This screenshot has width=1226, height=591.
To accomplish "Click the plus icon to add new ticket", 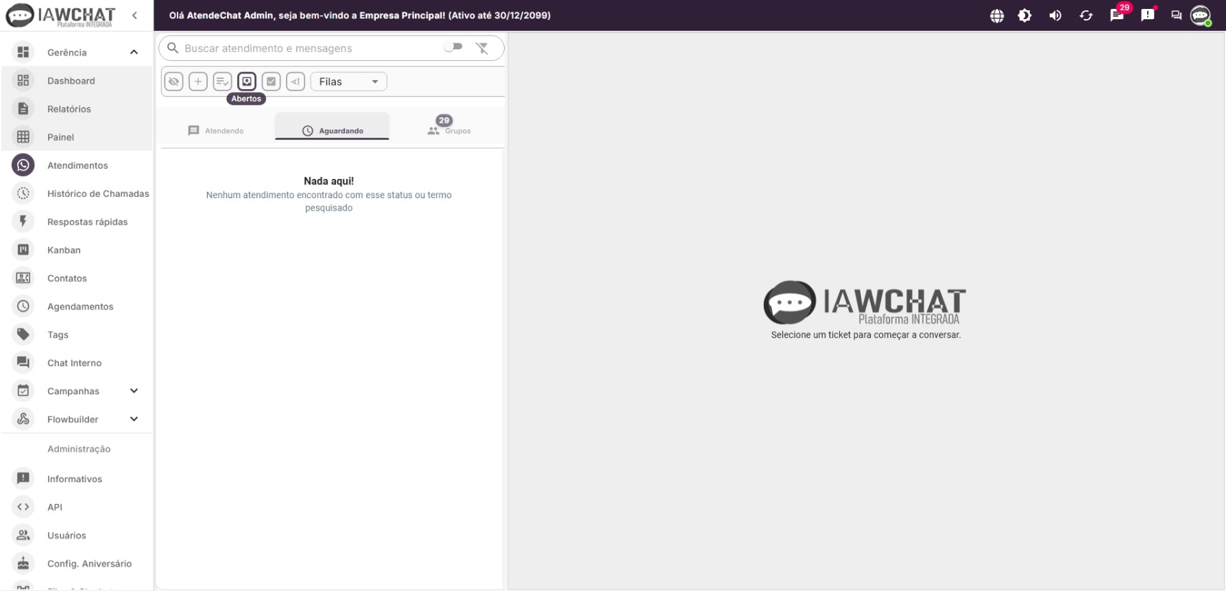I will pyautogui.click(x=198, y=82).
